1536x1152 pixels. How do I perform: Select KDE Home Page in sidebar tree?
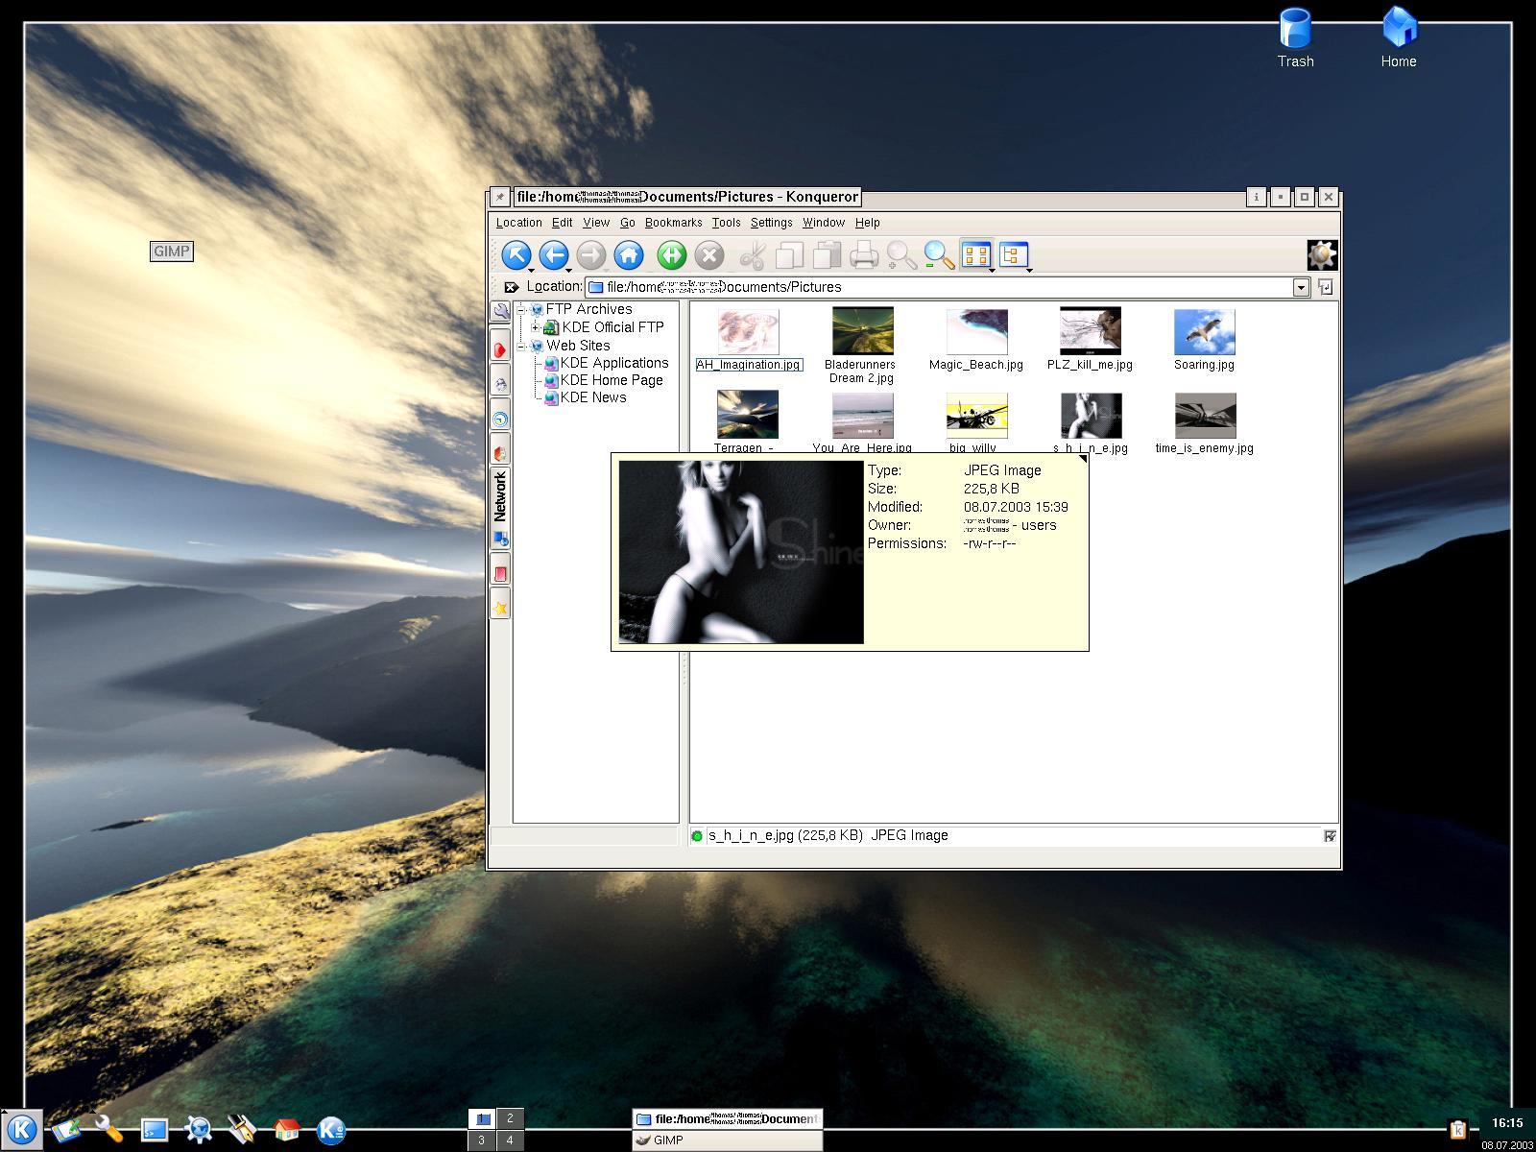[612, 380]
